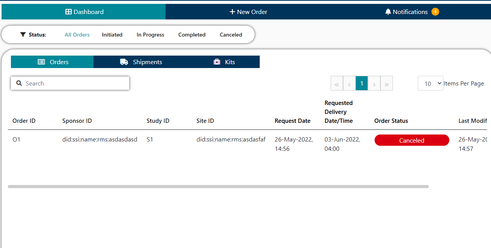
Task: Switch to the Shipments tab
Action: [141, 61]
